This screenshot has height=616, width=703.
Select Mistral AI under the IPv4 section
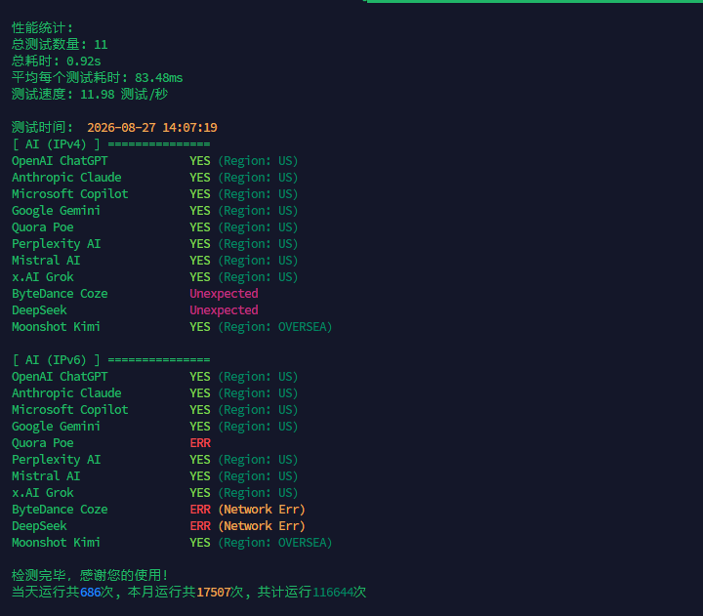tap(46, 260)
